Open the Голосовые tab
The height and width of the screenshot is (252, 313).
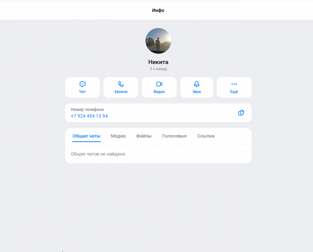pos(174,136)
